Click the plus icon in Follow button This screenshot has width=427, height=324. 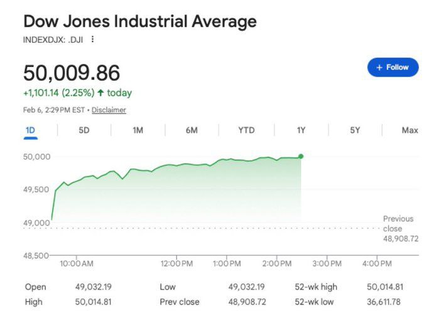coord(379,68)
